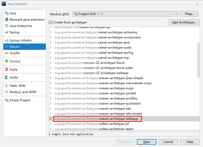Viewport: 203px width, 147px height.
Task: Expand camel-archetype-war node
Action: (x=51, y=57)
